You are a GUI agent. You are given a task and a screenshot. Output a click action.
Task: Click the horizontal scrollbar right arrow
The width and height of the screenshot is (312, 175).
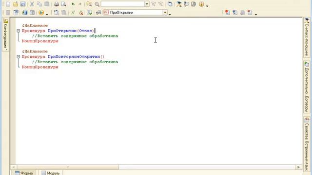pyautogui.click(x=298, y=167)
